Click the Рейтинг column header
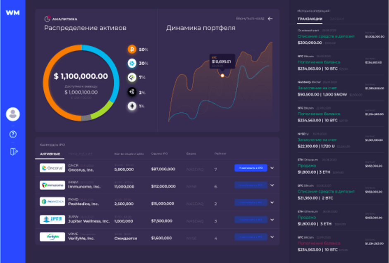389x263 pixels. [220, 154]
